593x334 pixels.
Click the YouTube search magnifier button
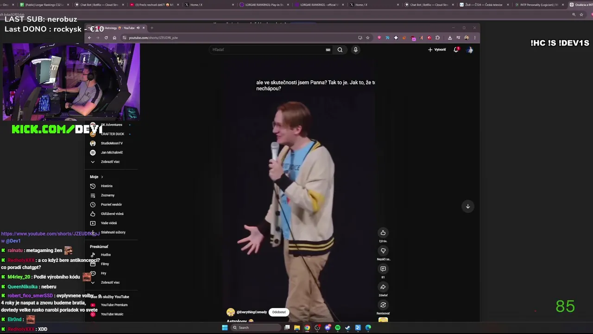pyautogui.click(x=340, y=50)
